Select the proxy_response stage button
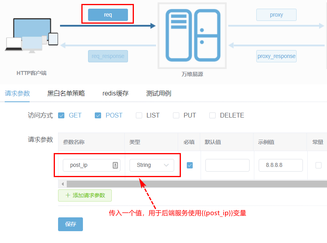327x243 pixels. pos(276,56)
